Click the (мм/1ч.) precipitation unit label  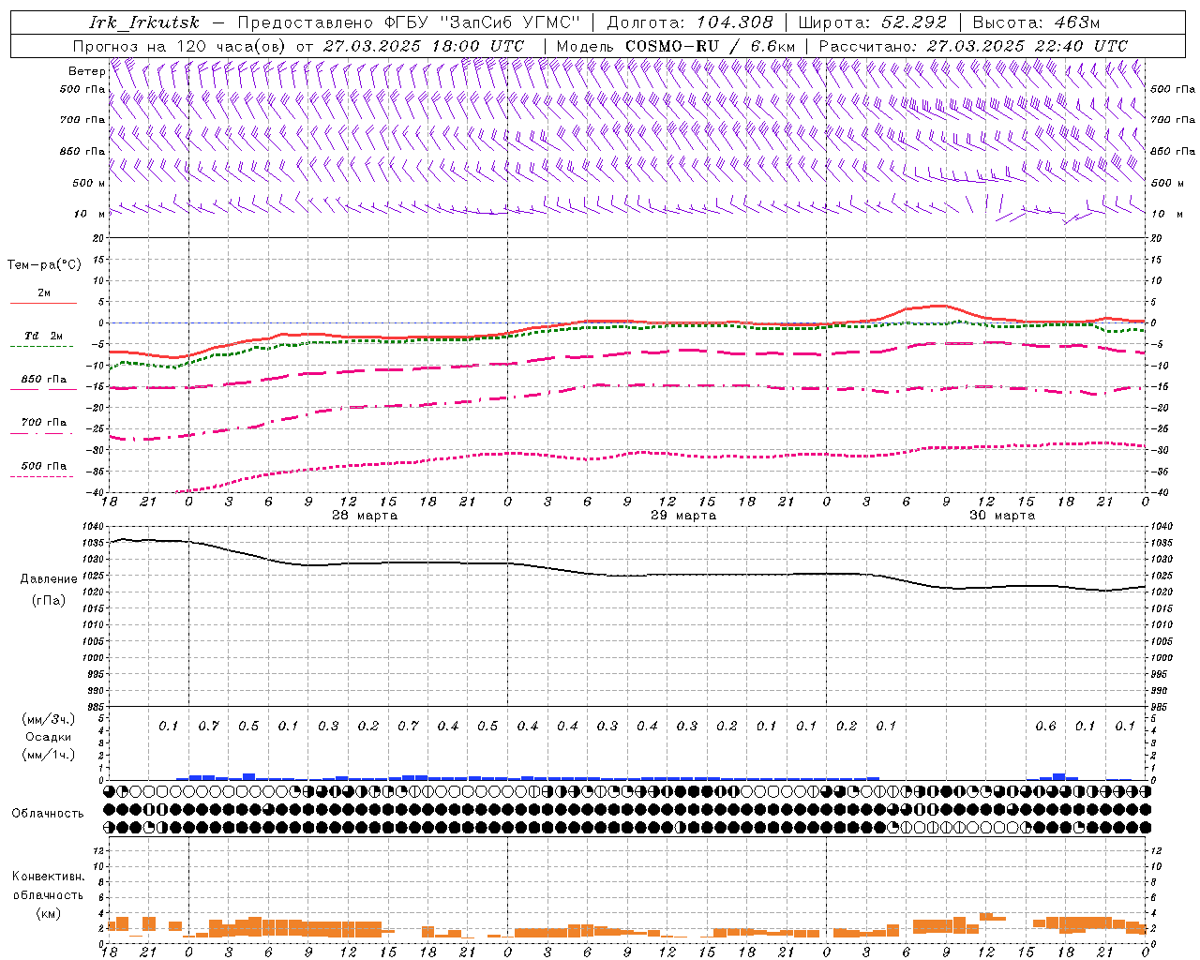coord(49,755)
